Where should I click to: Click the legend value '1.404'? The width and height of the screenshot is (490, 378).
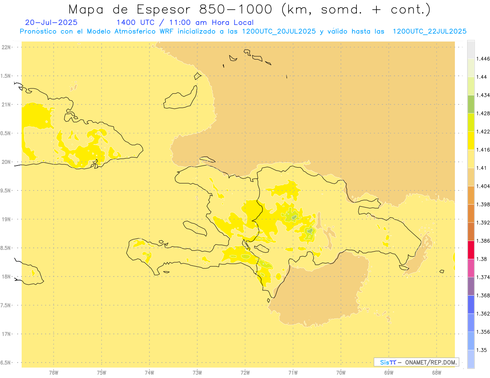click(x=483, y=186)
